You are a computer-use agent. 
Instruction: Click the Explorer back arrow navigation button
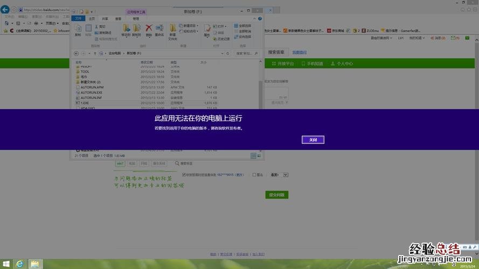76,53
